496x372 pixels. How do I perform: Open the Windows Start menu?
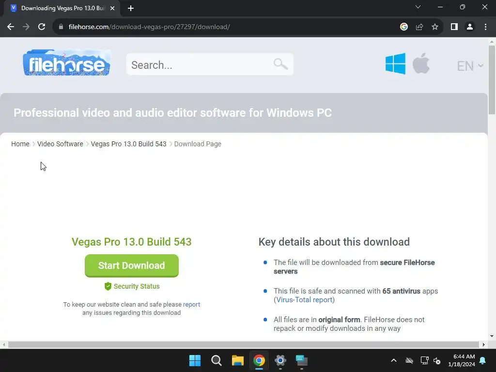[195, 360]
